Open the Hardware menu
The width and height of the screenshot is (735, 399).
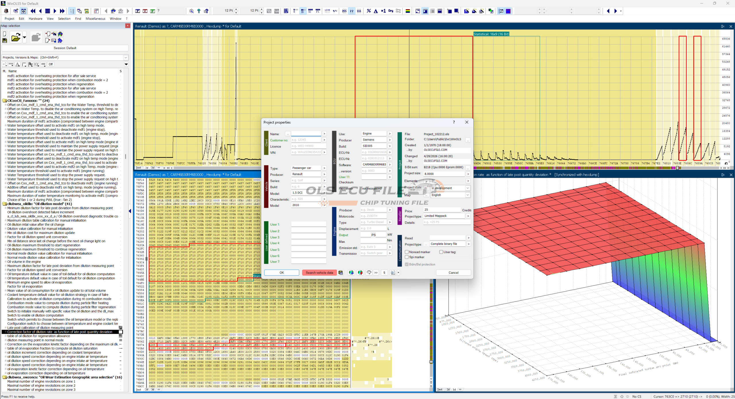[x=36, y=19]
